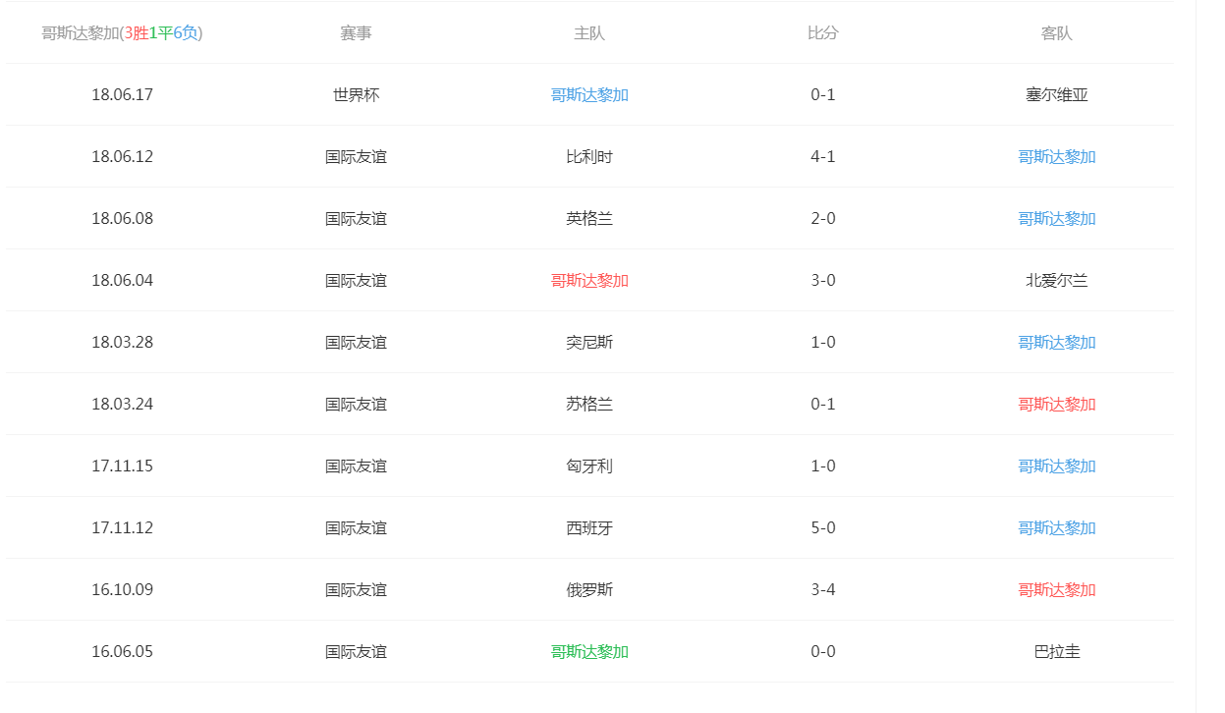Open green home team 哥斯达黎加 in the 16.06.05 row

[x=589, y=652]
